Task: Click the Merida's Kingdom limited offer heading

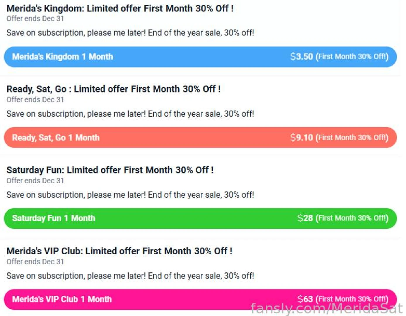Action: point(120,8)
